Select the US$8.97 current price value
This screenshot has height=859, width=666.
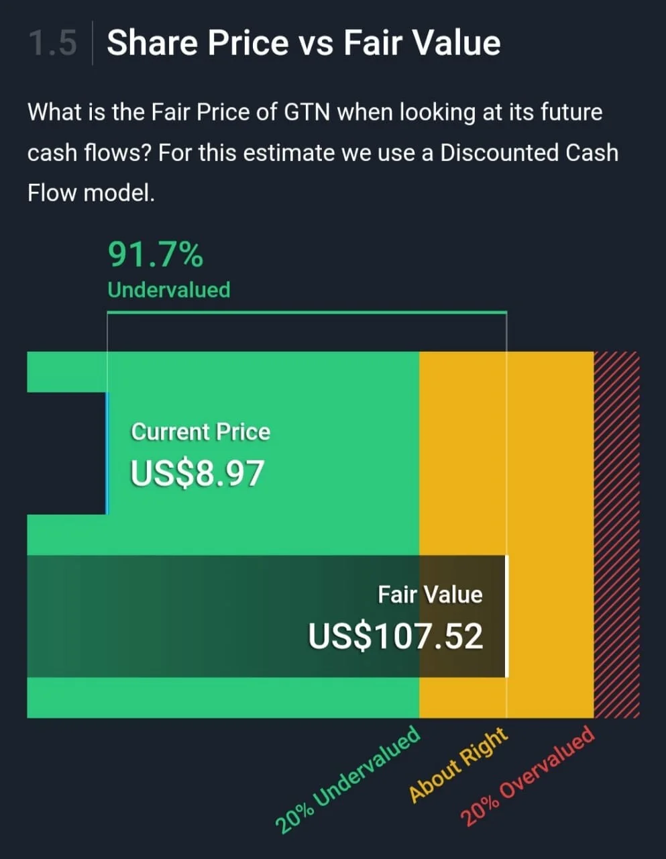click(x=197, y=473)
